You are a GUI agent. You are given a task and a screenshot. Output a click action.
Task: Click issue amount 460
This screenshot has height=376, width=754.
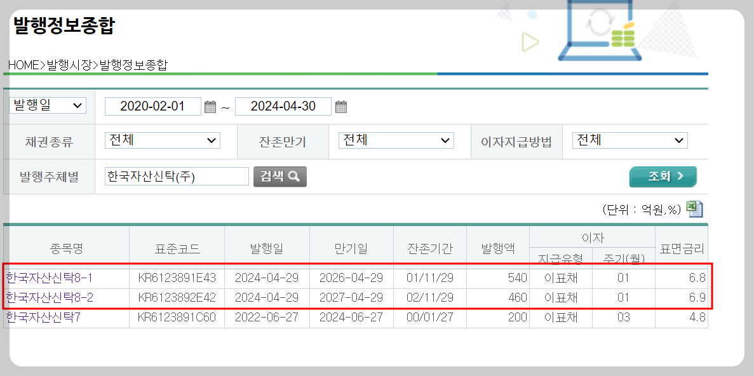518,298
